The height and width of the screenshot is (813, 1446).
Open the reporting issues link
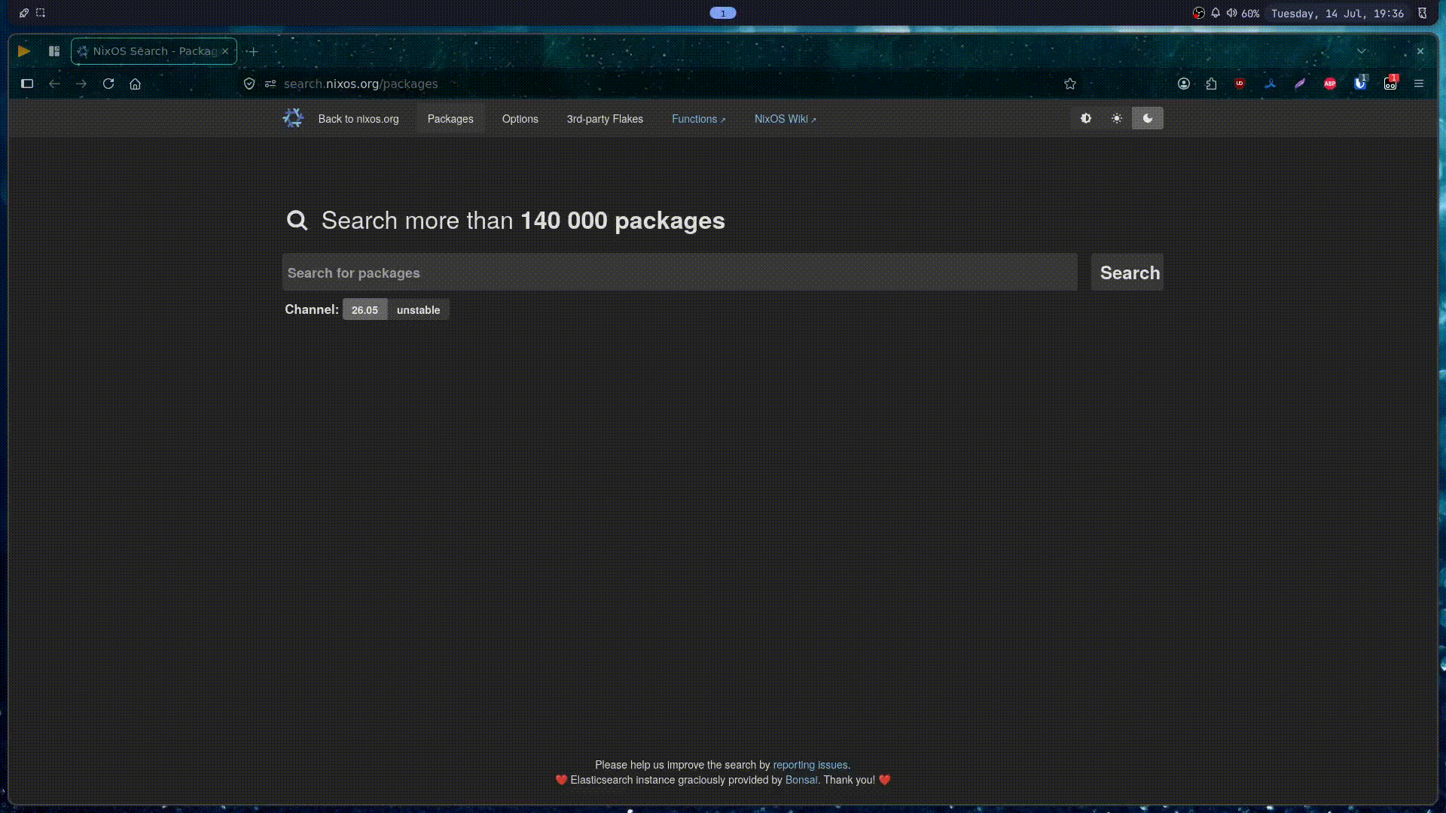point(810,765)
